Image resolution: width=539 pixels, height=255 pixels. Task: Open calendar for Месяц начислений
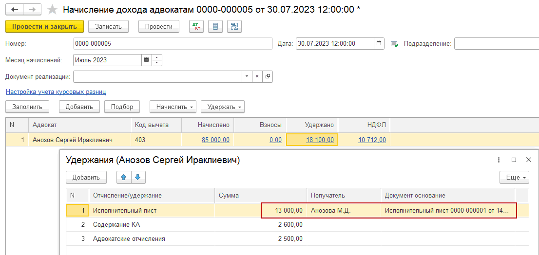[146, 60]
